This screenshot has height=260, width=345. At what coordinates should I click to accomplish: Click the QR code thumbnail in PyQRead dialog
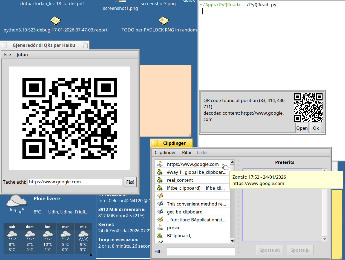(x=308, y=108)
